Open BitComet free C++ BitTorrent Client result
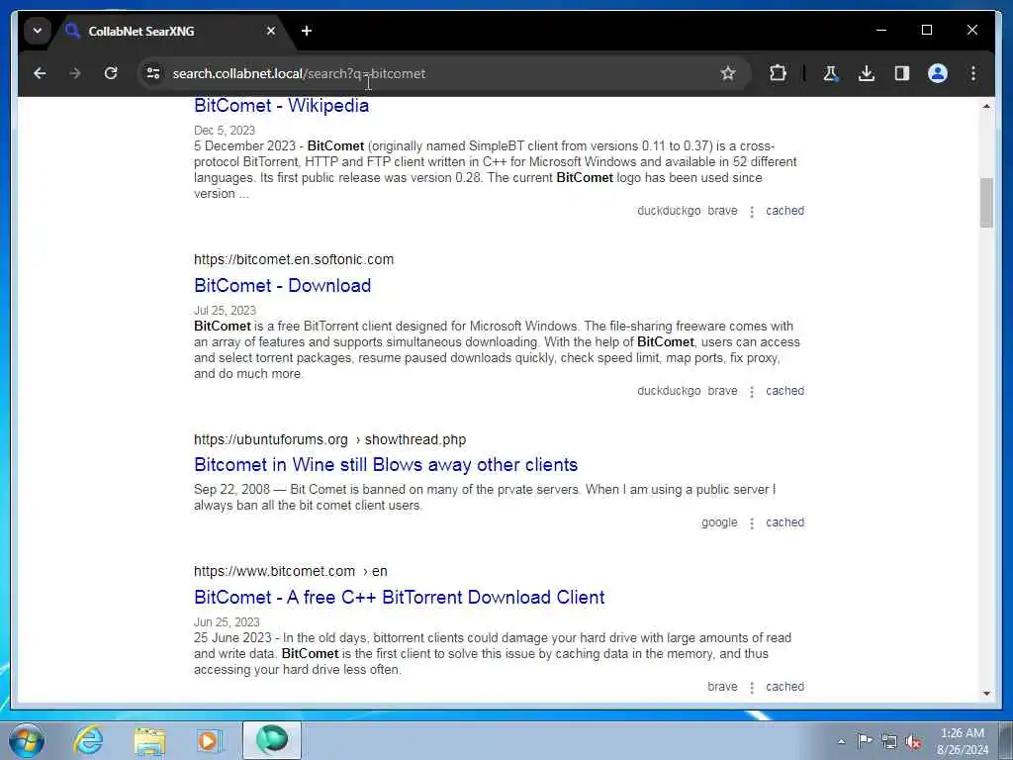The width and height of the screenshot is (1013, 760). point(400,597)
